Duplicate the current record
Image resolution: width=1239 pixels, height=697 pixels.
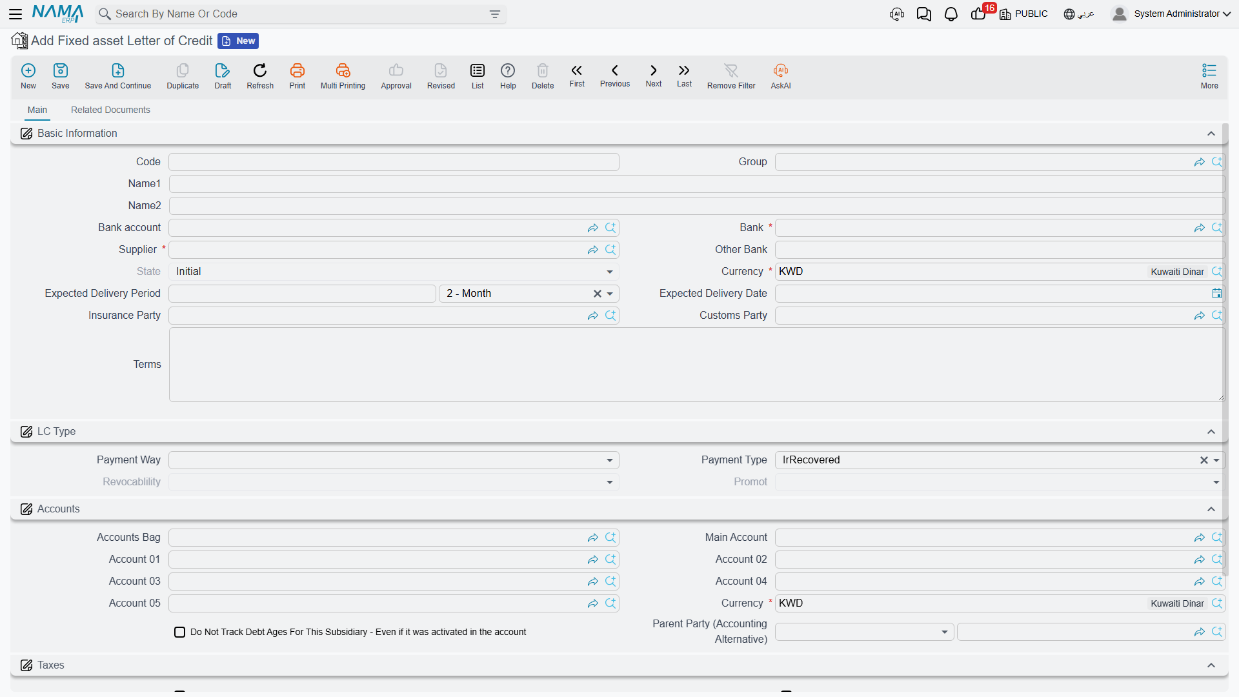pos(183,76)
